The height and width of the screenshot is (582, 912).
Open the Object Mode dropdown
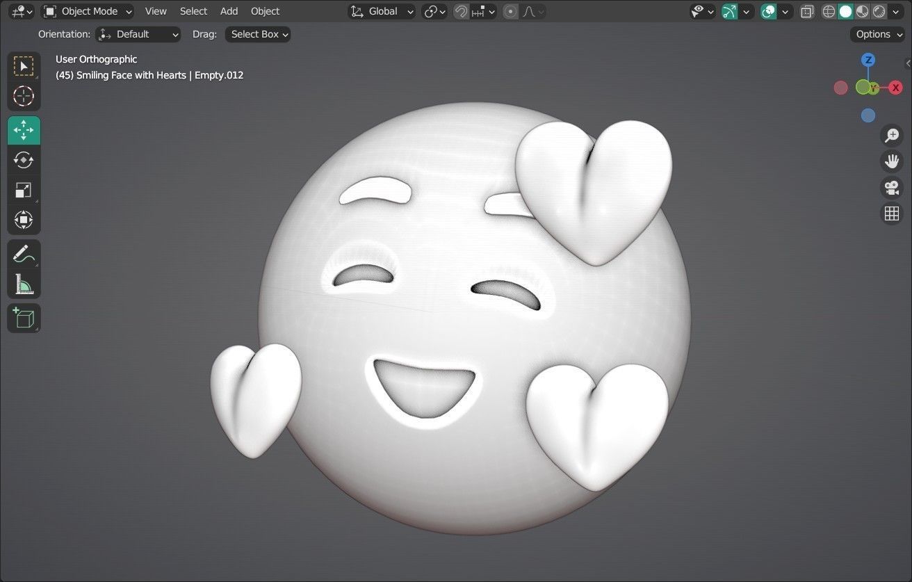tap(88, 11)
